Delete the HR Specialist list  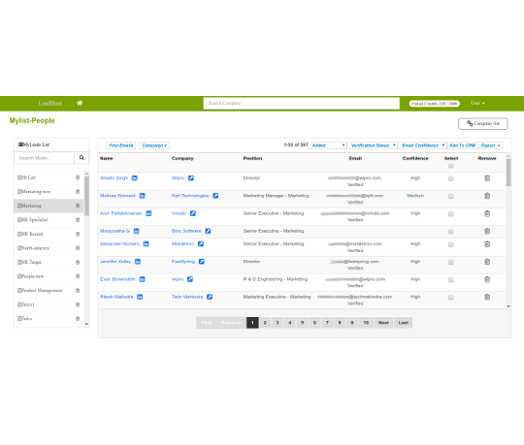point(78,220)
